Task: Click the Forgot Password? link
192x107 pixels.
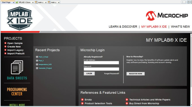Action: (x=112, y=74)
